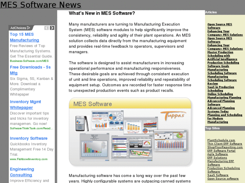Open the Inventory Software ad

pyautogui.click(x=29, y=138)
